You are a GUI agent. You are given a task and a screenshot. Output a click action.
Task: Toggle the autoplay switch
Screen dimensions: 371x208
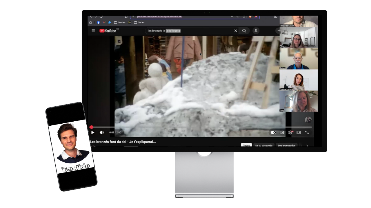(273, 133)
